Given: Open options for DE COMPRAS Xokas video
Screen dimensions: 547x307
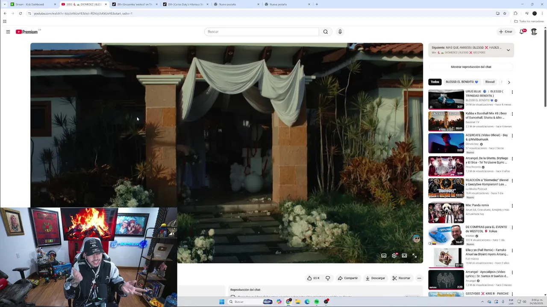Looking at the screenshot, I should [x=512, y=227].
